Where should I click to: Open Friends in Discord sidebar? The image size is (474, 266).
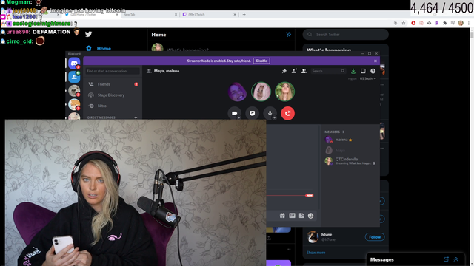[x=112, y=84]
